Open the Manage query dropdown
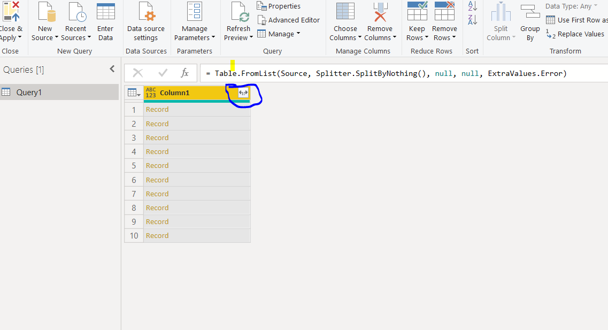This screenshot has width=608, height=330. tap(279, 34)
